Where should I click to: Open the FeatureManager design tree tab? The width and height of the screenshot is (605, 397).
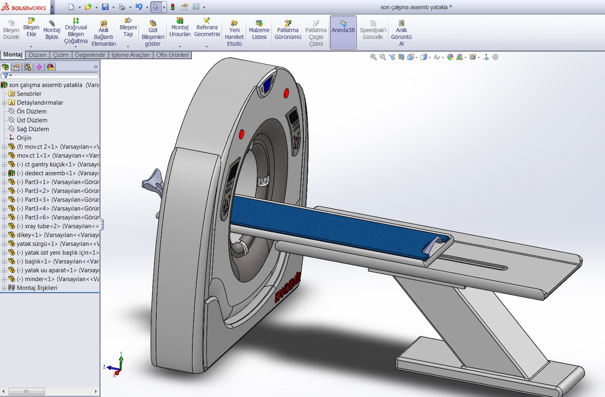point(5,67)
